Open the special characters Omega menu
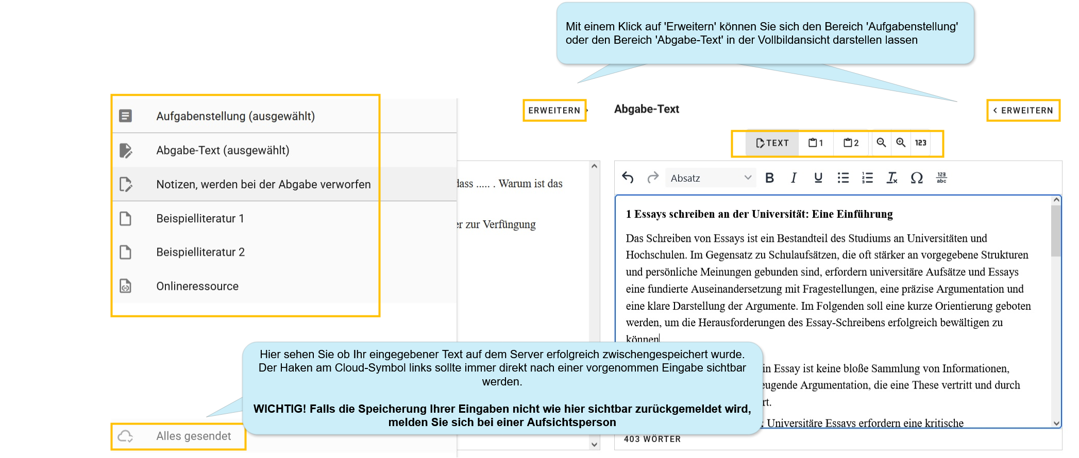1079x458 pixels. 917,178
